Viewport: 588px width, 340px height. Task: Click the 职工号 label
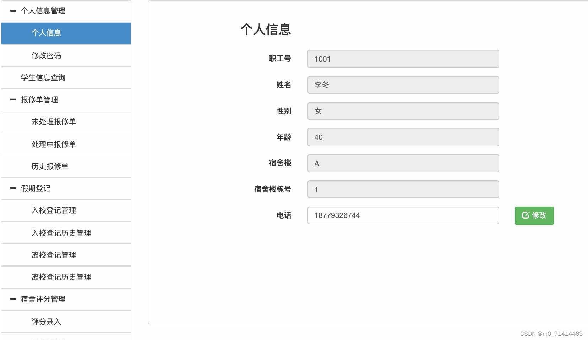[x=280, y=59]
